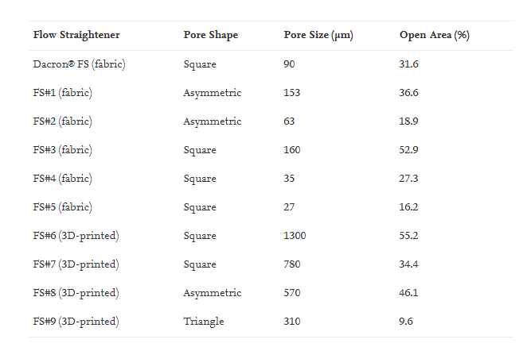
Task: Select the FS#3 (fabric) cell
Action: (x=63, y=150)
